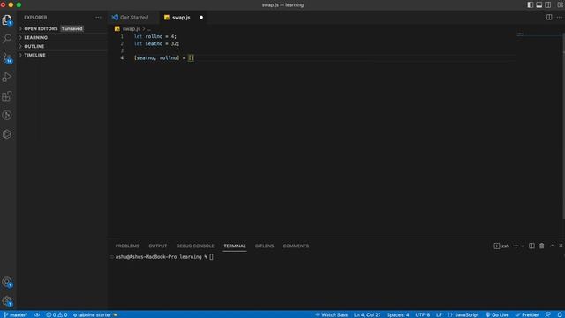Change encoding via UTF-8 status item

(x=423, y=314)
